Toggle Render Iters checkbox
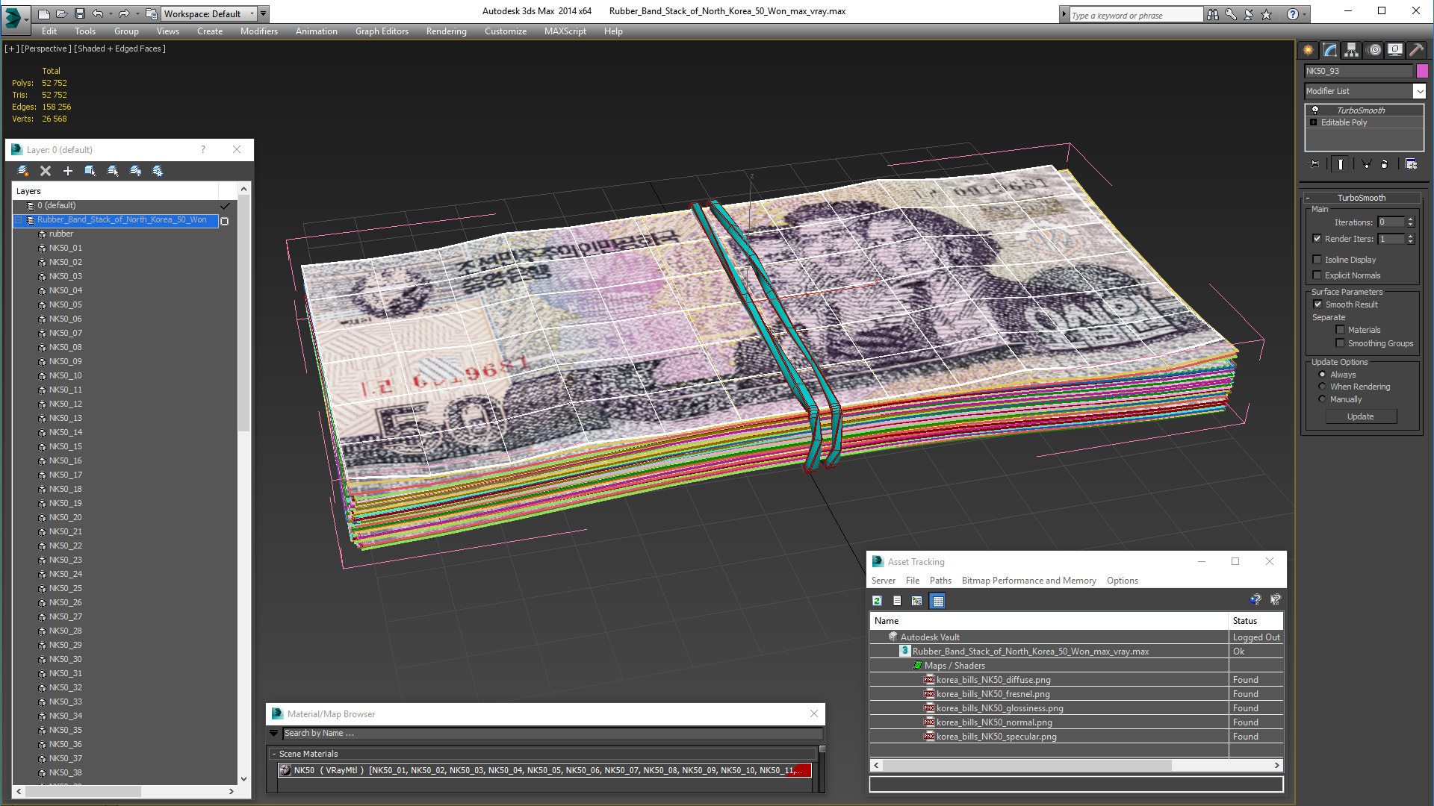Image resolution: width=1434 pixels, height=806 pixels. [x=1317, y=239]
